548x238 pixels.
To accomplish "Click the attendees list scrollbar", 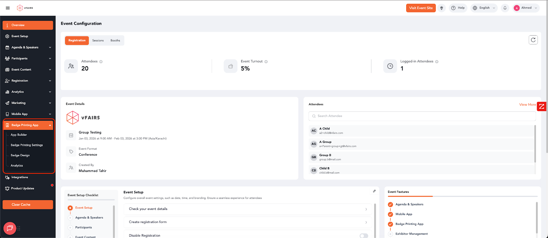I will click(535, 144).
